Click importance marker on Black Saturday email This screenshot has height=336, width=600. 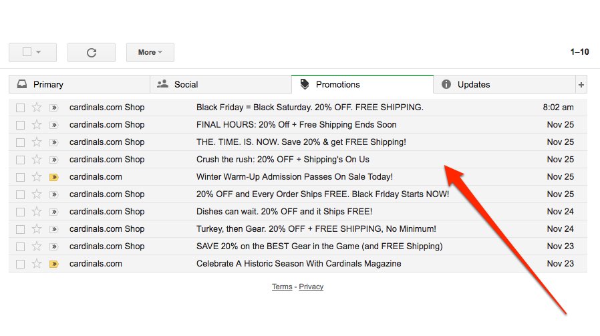[x=54, y=108]
